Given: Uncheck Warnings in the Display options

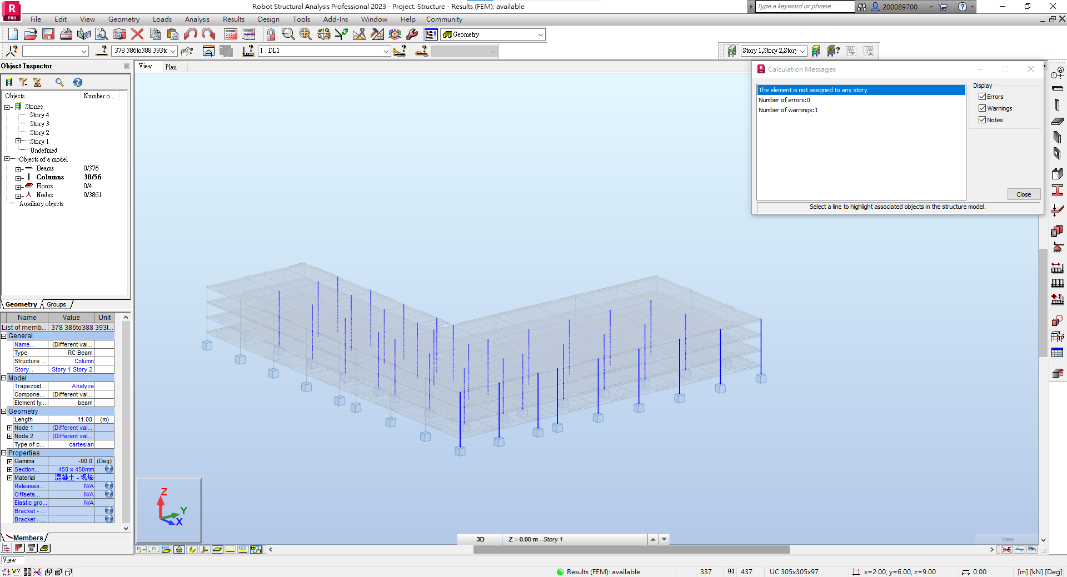Looking at the screenshot, I should (983, 108).
